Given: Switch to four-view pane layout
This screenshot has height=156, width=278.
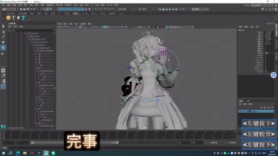Looking at the screenshot, I should point(3,76).
